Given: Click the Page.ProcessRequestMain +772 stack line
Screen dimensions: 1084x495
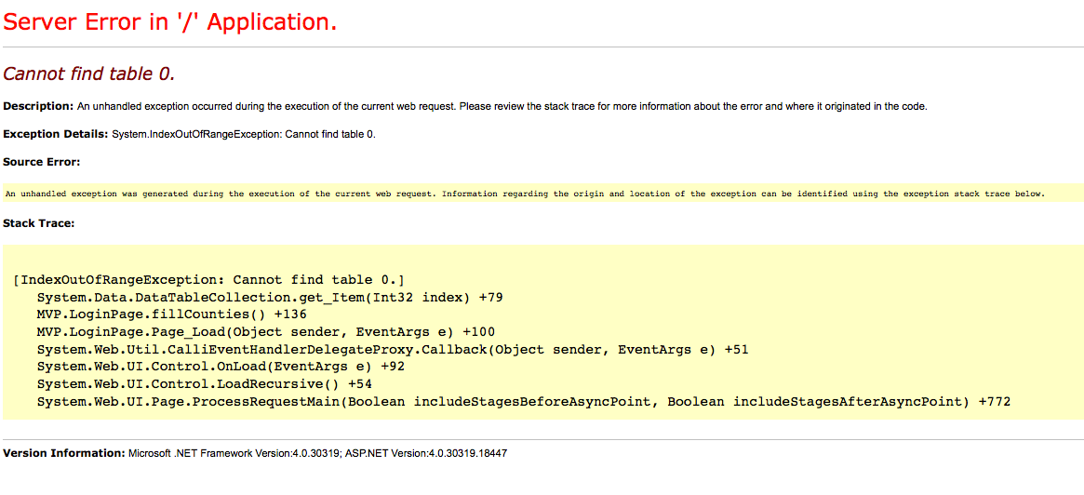Looking at the screenshot, I should click(524, 402).
